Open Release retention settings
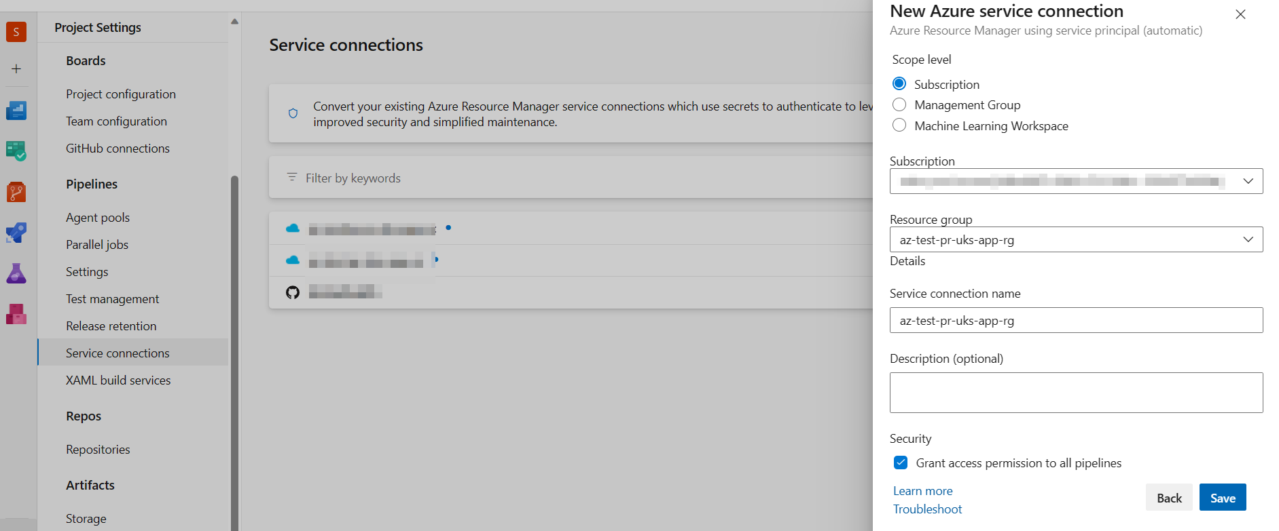 (111, 326)
